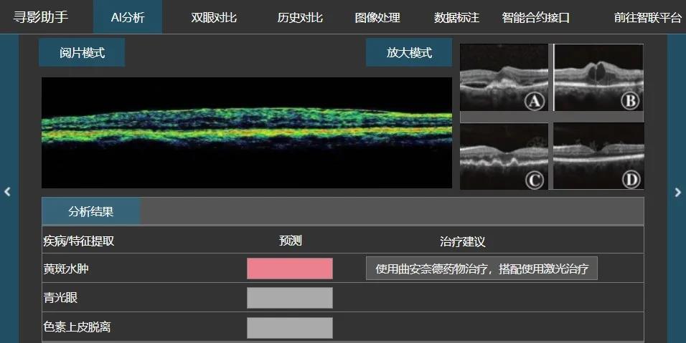This screenshot has width=686, height=343.
Task: Click the gray 色素上皮脱离 prediction swatch
Action: point(290,327)
